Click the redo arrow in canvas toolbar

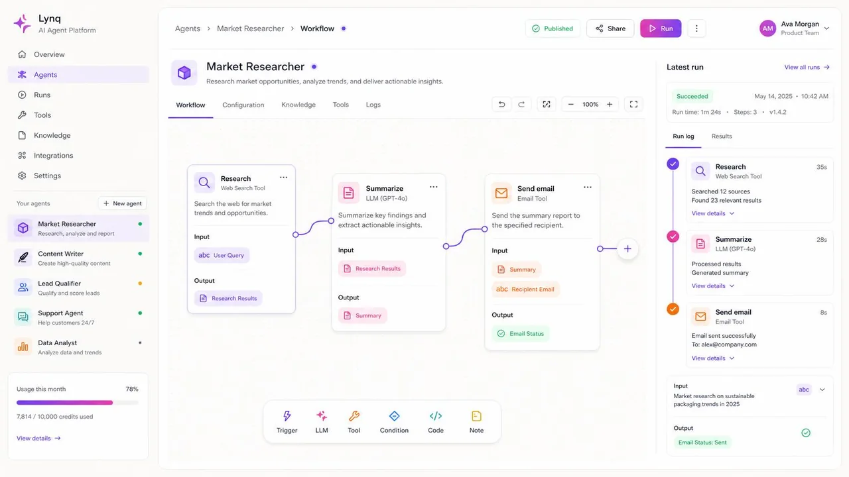521,105
